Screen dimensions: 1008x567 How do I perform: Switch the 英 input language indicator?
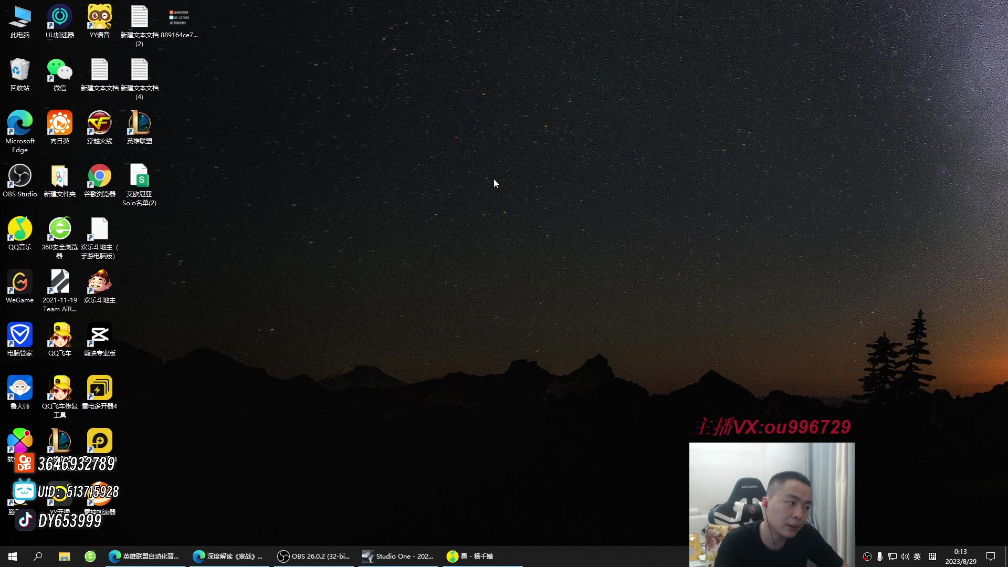tap(917, 556)
